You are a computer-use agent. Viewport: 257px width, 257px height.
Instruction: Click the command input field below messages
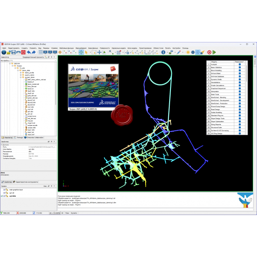point(155,209)
